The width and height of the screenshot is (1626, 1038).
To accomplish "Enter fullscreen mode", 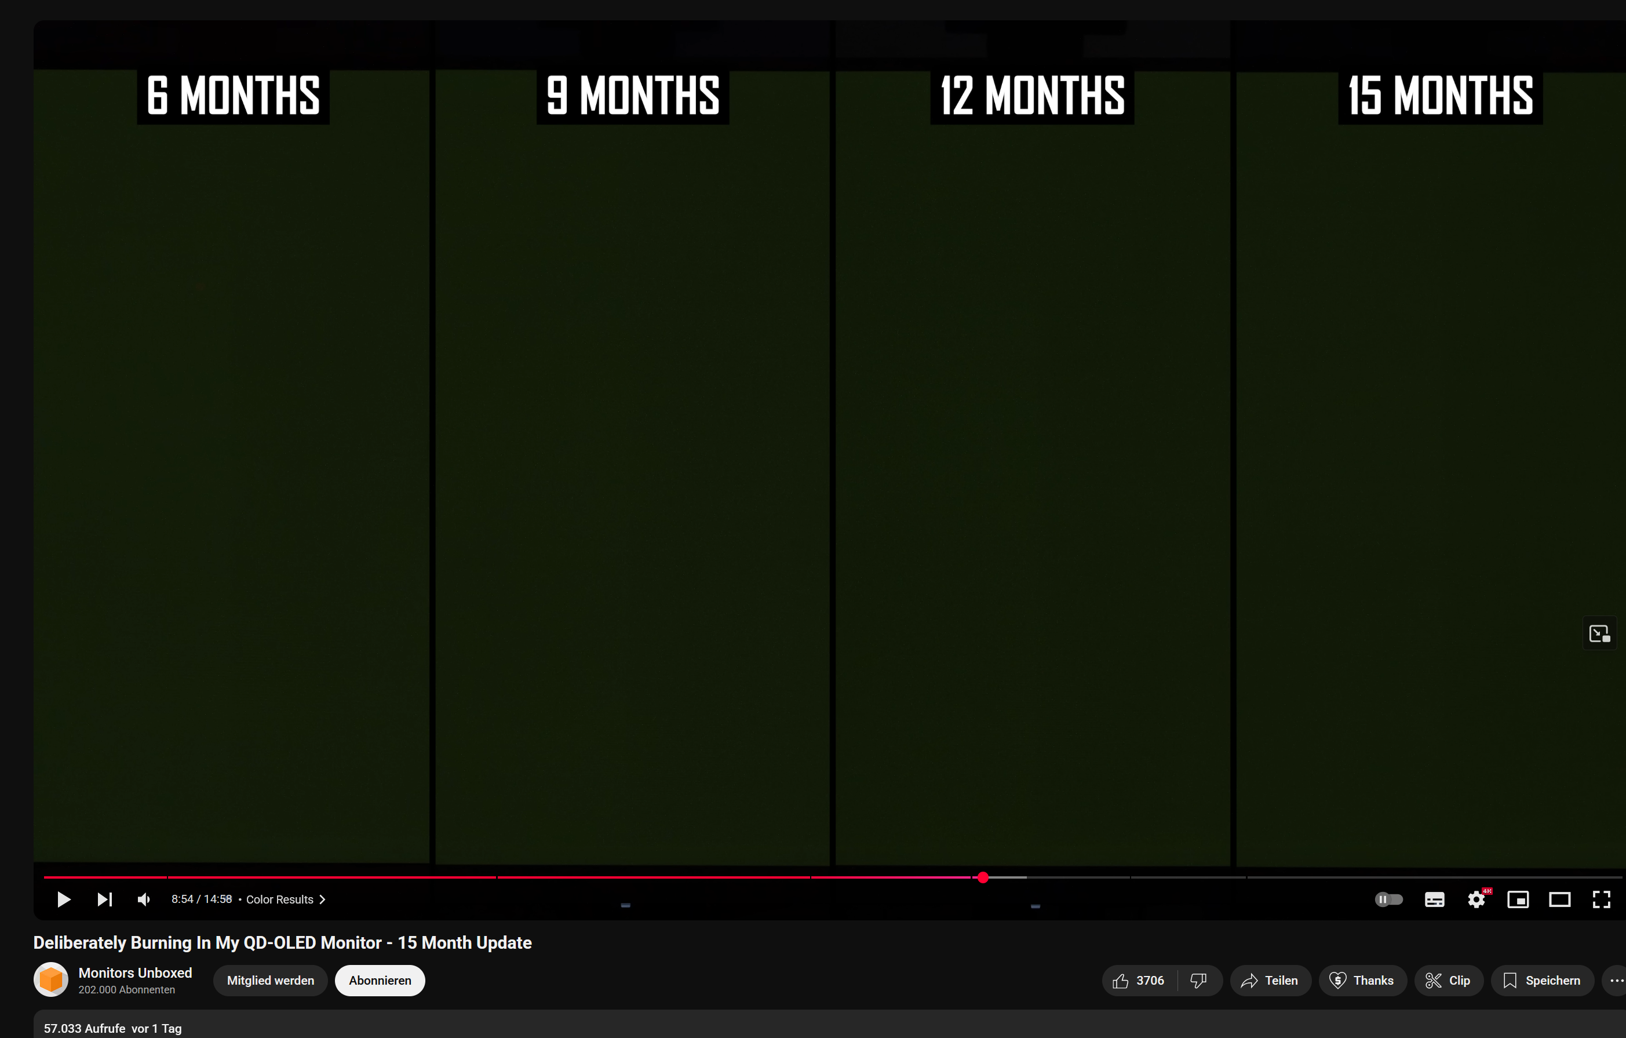I will pyautogui.click(x=1601, y=899).
